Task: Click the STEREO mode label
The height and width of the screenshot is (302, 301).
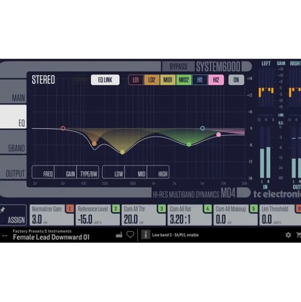Action: point(43,80)
